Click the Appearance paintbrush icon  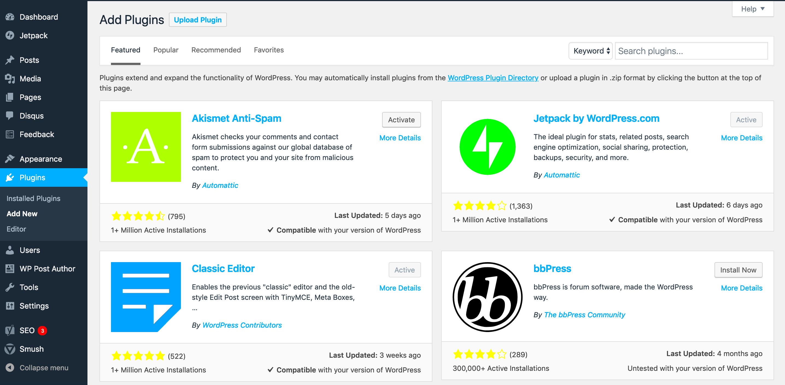coord(10,159)
